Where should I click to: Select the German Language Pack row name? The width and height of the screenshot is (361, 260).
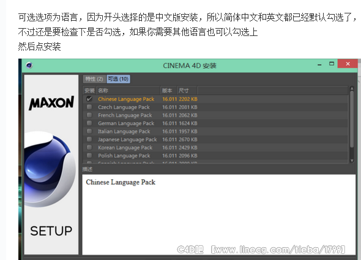[x=126, y=123]
